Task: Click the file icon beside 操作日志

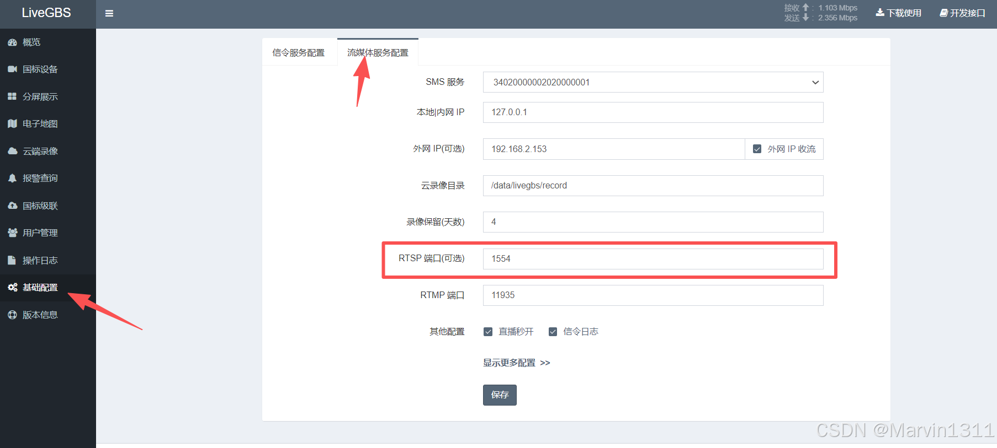Action: 12,260
